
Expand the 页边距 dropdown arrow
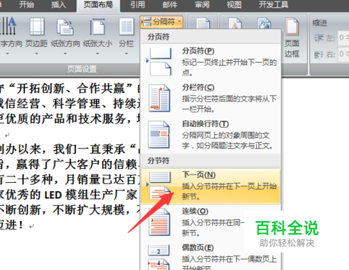point(36,54)
